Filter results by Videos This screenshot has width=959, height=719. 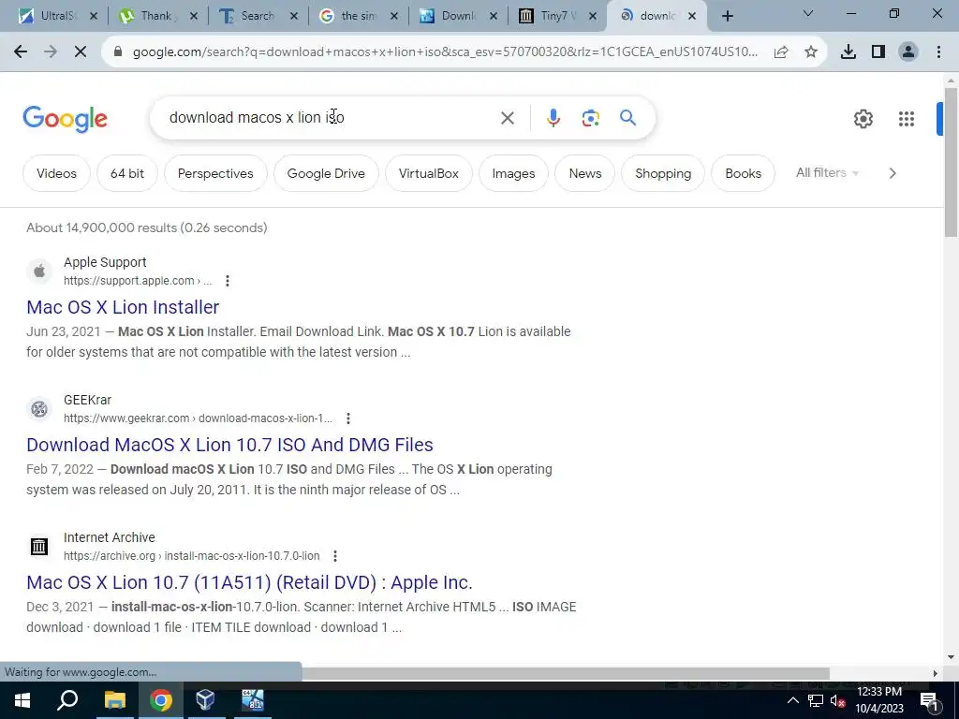tap(56, 173)
